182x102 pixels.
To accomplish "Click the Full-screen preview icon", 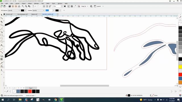I will pyautogui.click(x=65, y=6).
